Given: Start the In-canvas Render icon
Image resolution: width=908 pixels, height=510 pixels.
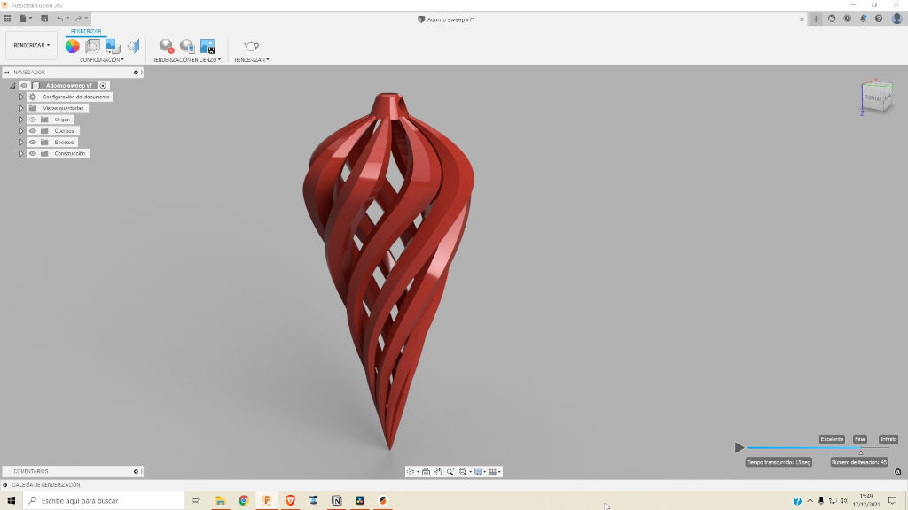Looking at the screenshot, I should tap(166, 46).
